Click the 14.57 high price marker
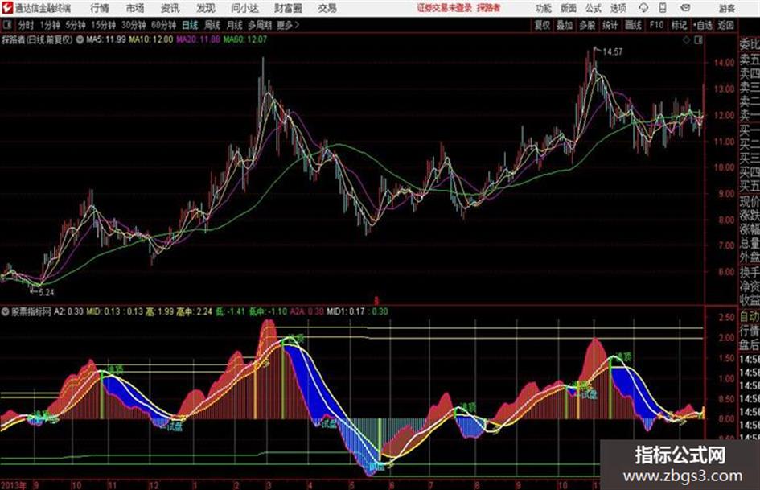This screenshot has width=760, height=490. (x=612, y=52)
